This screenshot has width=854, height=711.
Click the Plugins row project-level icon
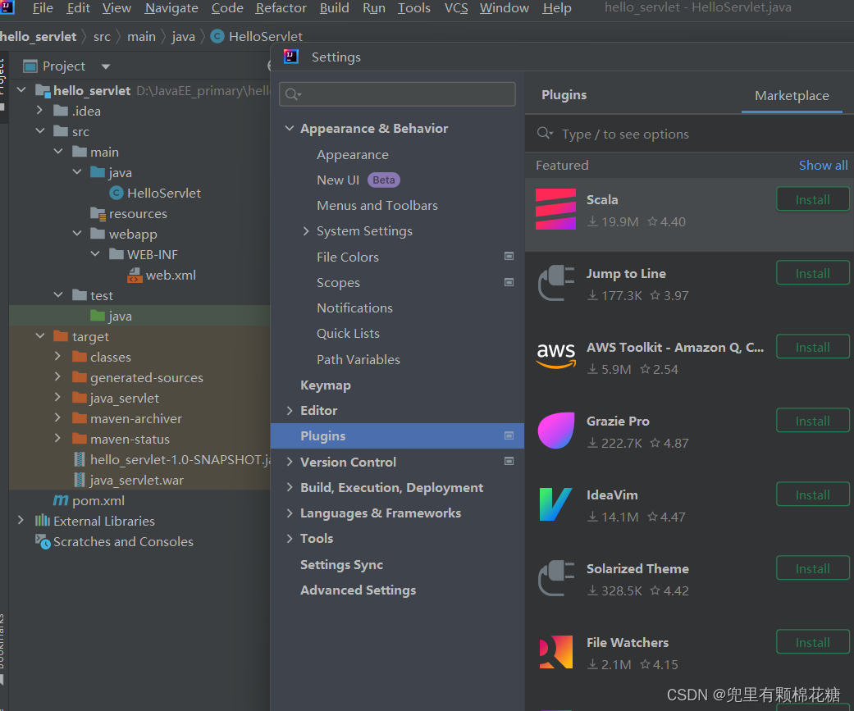point(509,436)
